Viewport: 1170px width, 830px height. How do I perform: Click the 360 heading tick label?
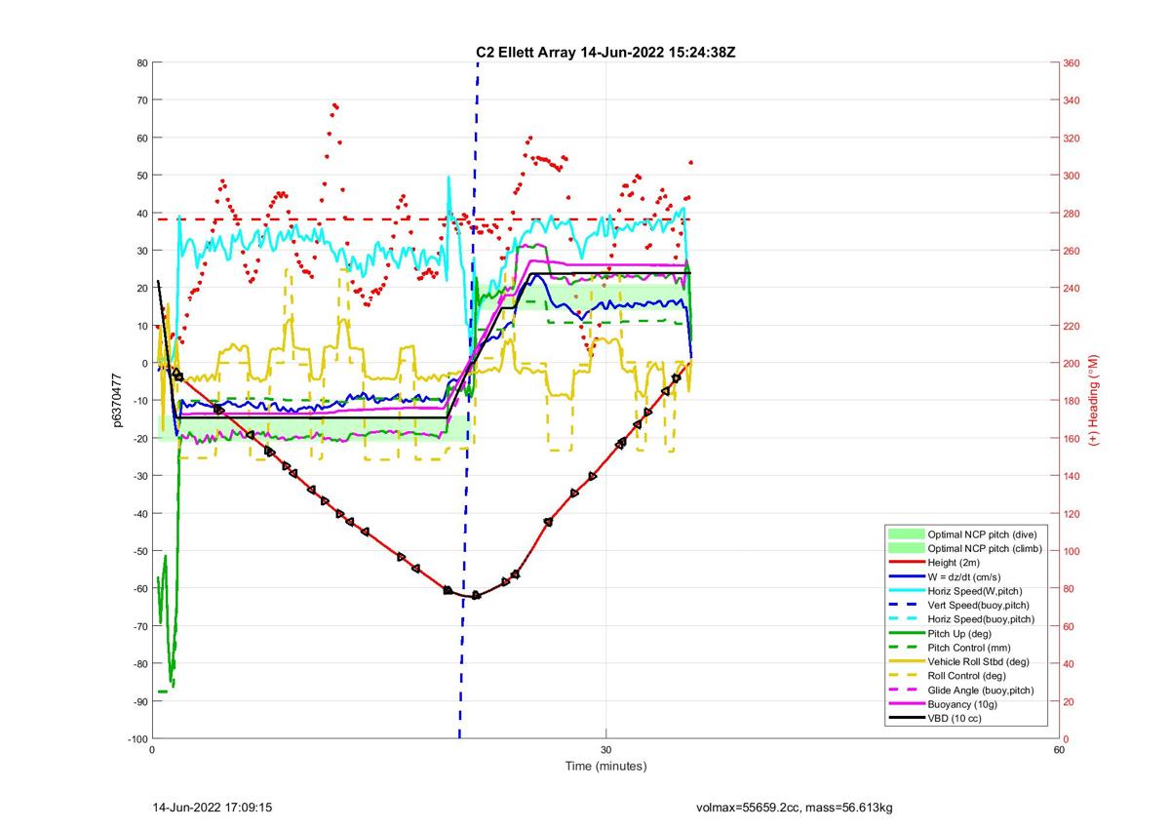click(1072, 63)
